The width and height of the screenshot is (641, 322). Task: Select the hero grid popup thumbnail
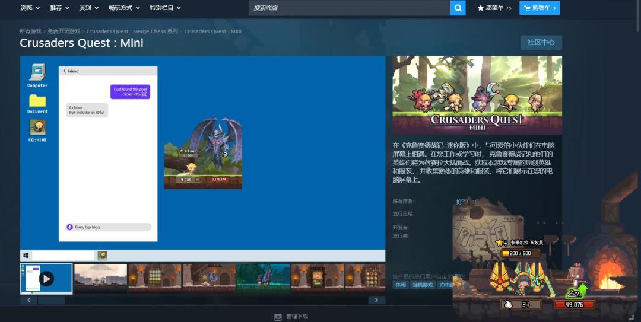(365, 279)
